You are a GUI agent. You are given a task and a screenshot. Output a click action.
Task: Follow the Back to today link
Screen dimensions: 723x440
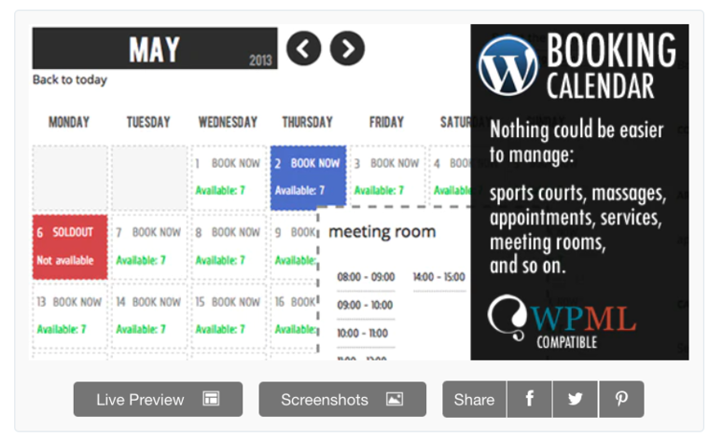pyautogui.click(x=70, y=80)
